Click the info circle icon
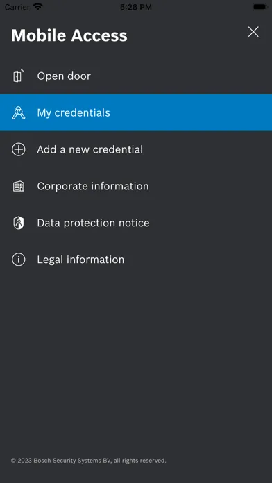Image resolution: width=272 pixels, height=483 pixels. coord(19,260)
